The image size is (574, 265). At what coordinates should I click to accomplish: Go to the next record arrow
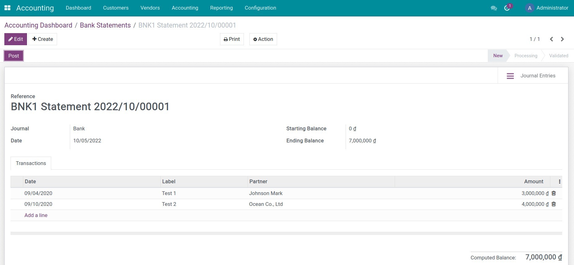[x=562, y=39]
